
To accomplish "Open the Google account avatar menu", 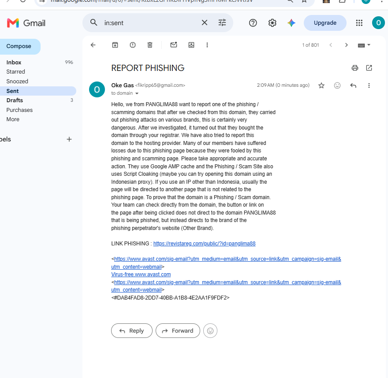I will click(378, 23).
